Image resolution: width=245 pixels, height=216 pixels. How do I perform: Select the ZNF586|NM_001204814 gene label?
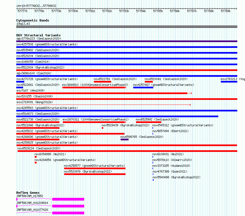(32, 203)
